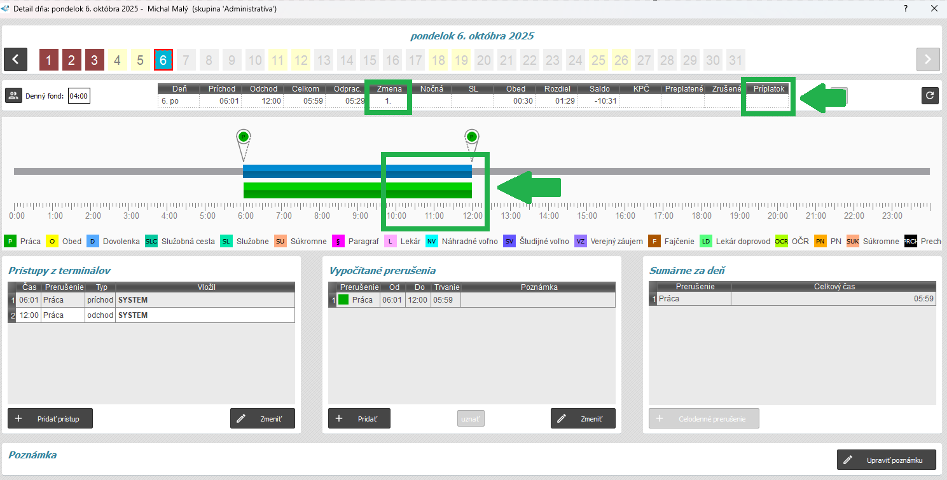The image size is (947, 480).
Task: Go to previous day with left arrow
Action: pyautogui.click(x=15, y=60)
